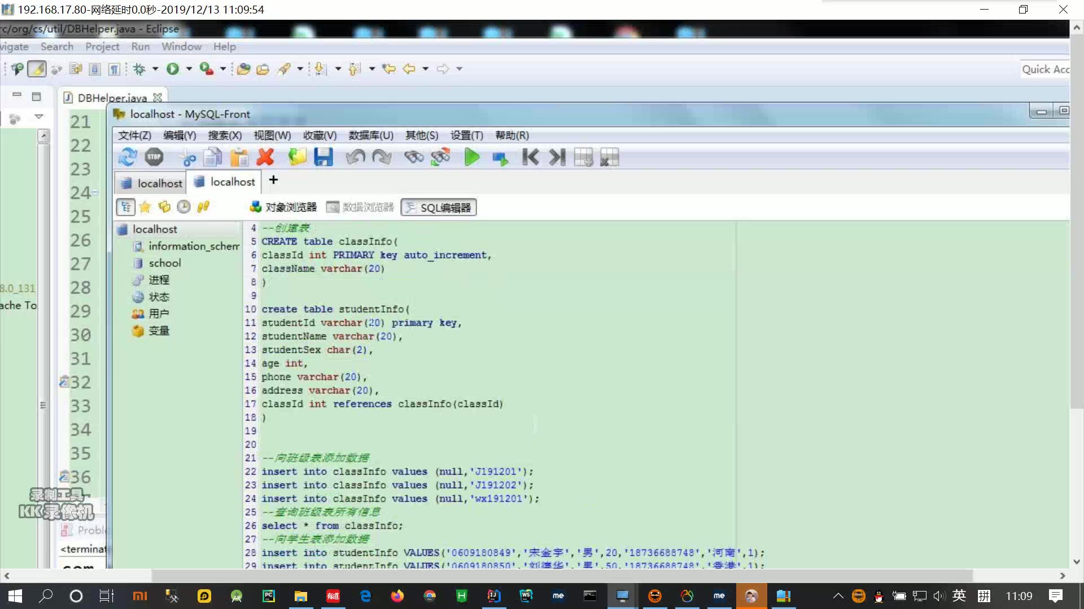Click the horizontal scrollbar at bottom
Screen dimensions: 1084x609
562,576
